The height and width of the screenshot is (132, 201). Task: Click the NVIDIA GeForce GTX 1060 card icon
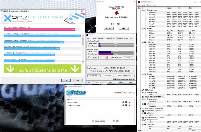tap(143, 118)
